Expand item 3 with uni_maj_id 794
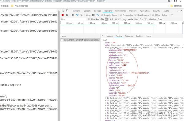Image resolution: width=184 pixels, height=121 pixels. tap(106, 103)
